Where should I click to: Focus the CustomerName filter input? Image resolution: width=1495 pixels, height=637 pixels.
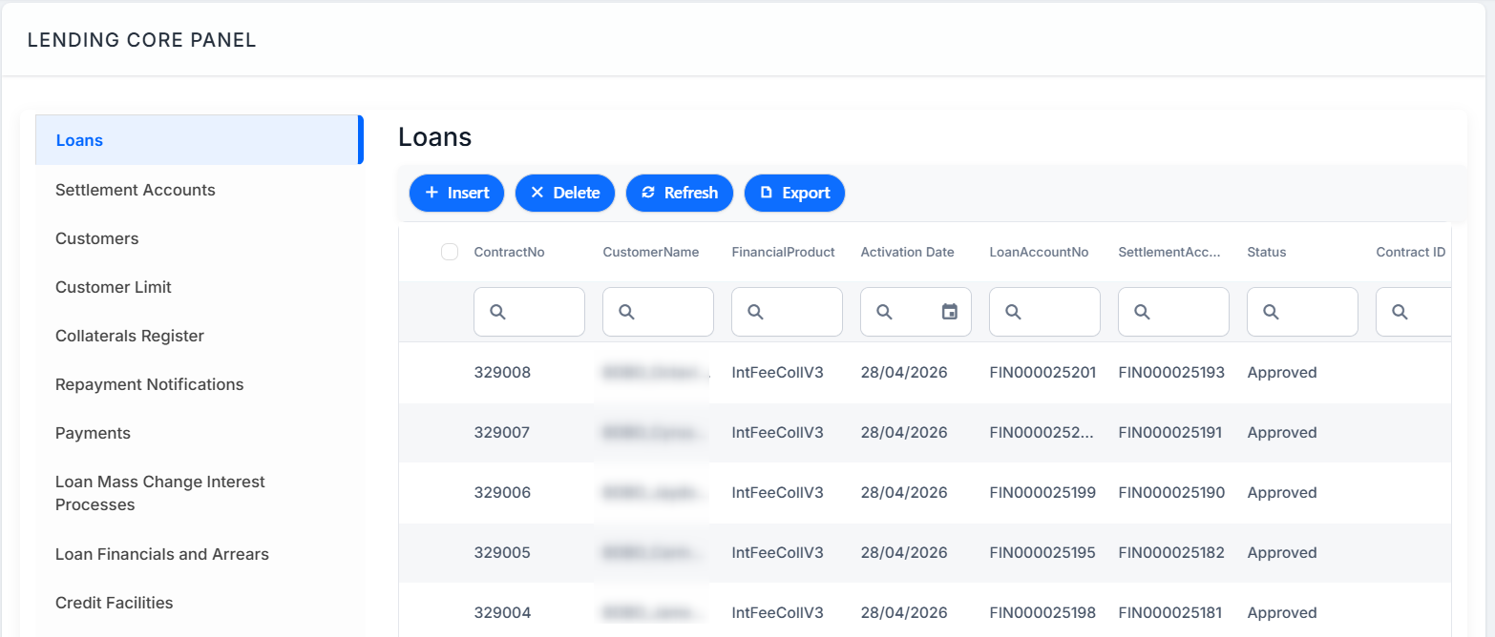point(658,312)
